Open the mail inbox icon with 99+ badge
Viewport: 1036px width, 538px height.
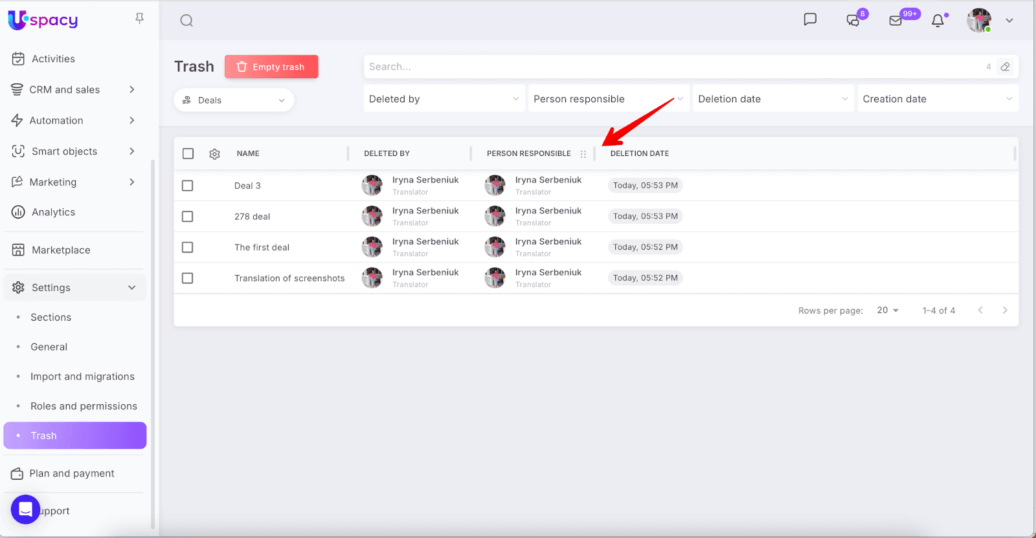click(x=896, y=21)
